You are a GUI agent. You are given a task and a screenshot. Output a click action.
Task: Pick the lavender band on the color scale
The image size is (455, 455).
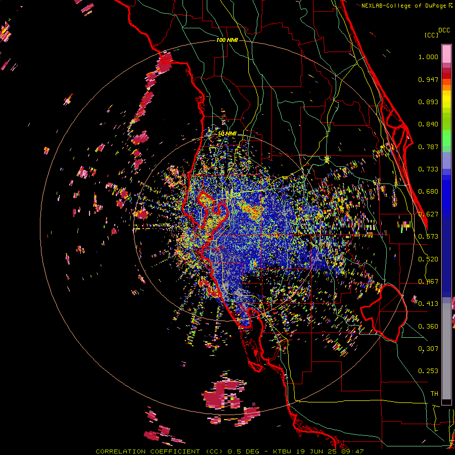(446, 161)
